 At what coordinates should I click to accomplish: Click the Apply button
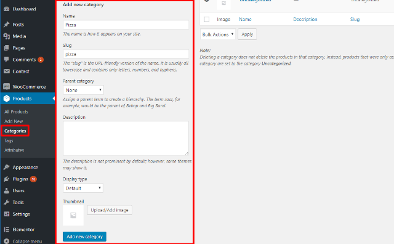(247, 35)
